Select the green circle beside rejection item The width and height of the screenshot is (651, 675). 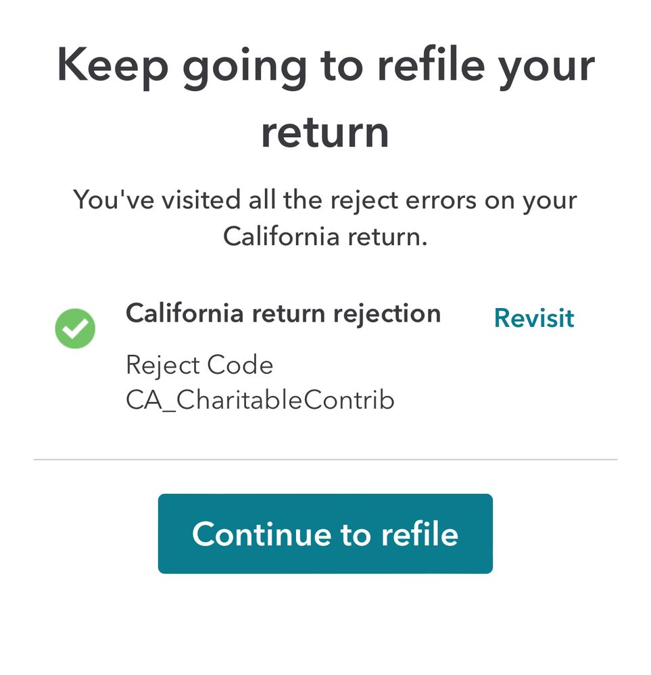point(75,328)
